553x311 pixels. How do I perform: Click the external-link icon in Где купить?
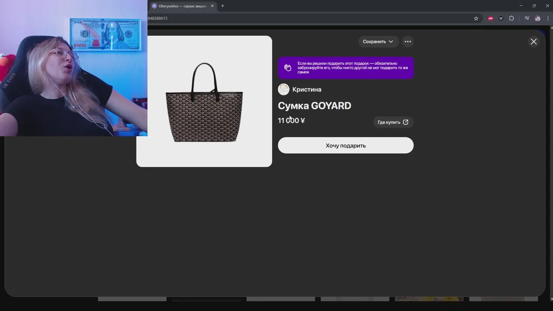pos(405,122)
